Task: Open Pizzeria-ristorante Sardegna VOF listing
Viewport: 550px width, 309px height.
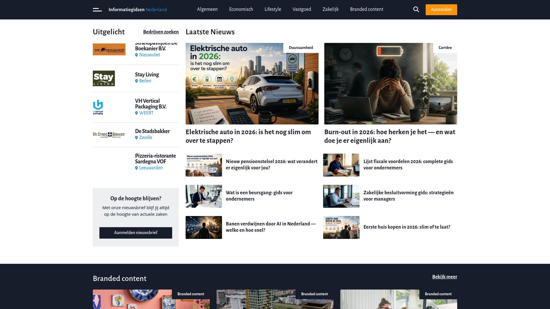Action: click(156, 159)
